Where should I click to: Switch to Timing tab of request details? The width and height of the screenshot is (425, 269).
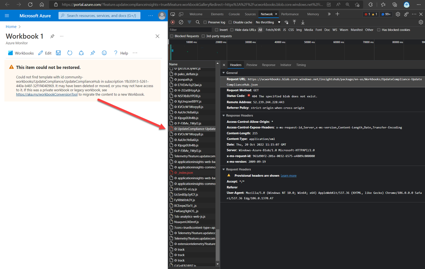pos(301,65)
